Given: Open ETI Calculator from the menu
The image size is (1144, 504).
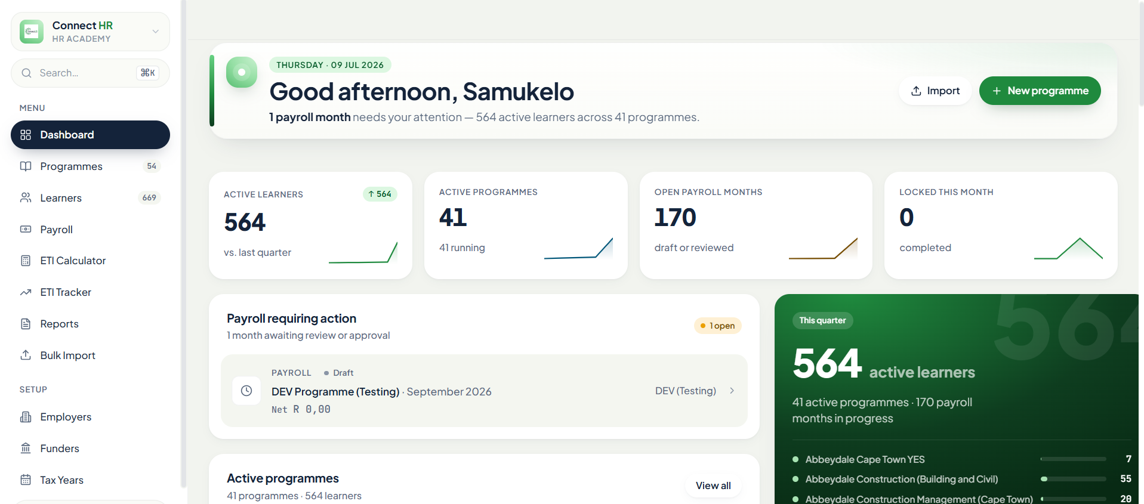Looking at the screenshot, I should click(x=90, y=261).
